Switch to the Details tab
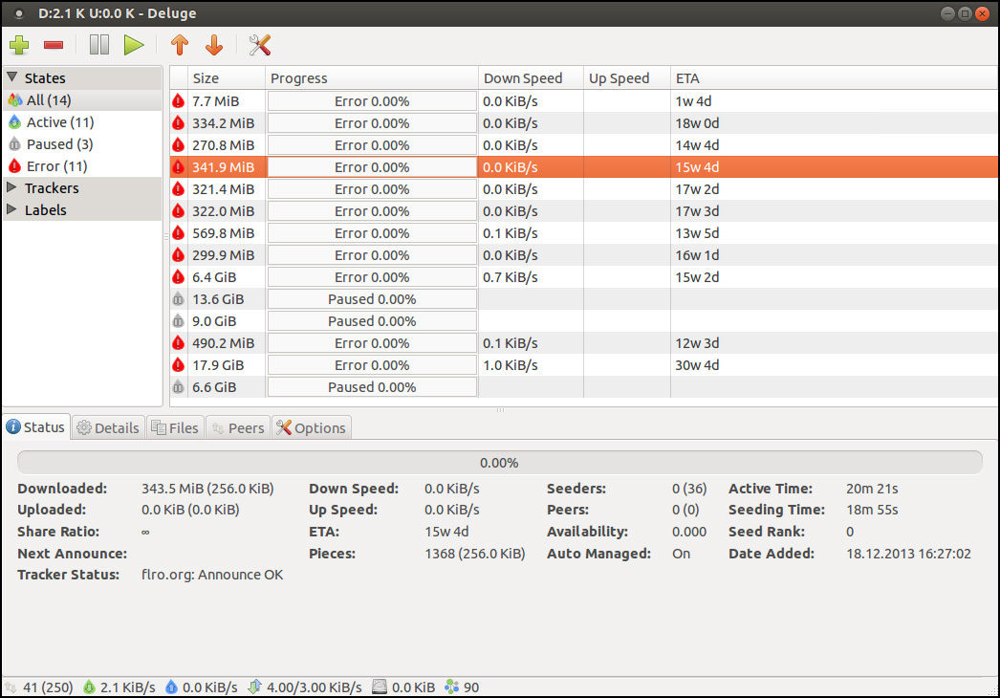The image size is (1000, 698). click(x=108, y=428)
